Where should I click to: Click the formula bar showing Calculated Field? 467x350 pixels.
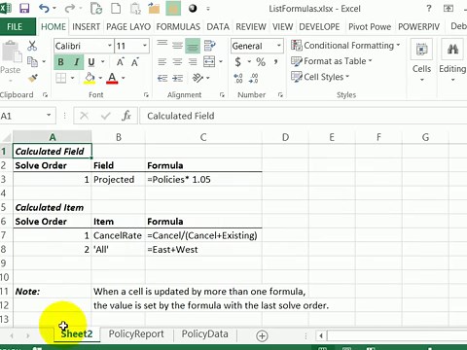303,116
